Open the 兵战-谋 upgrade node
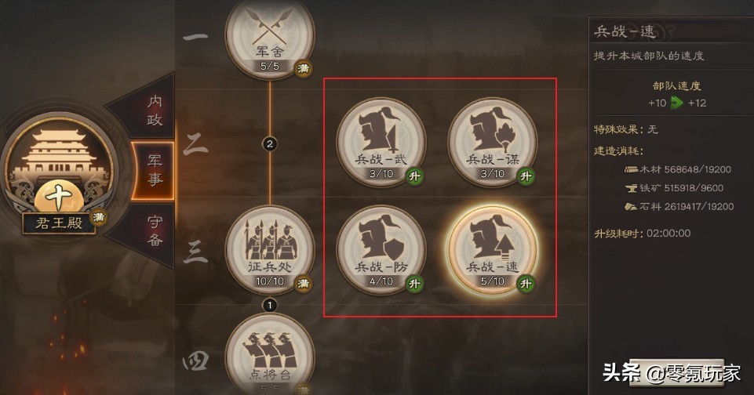 pos(493,142)
